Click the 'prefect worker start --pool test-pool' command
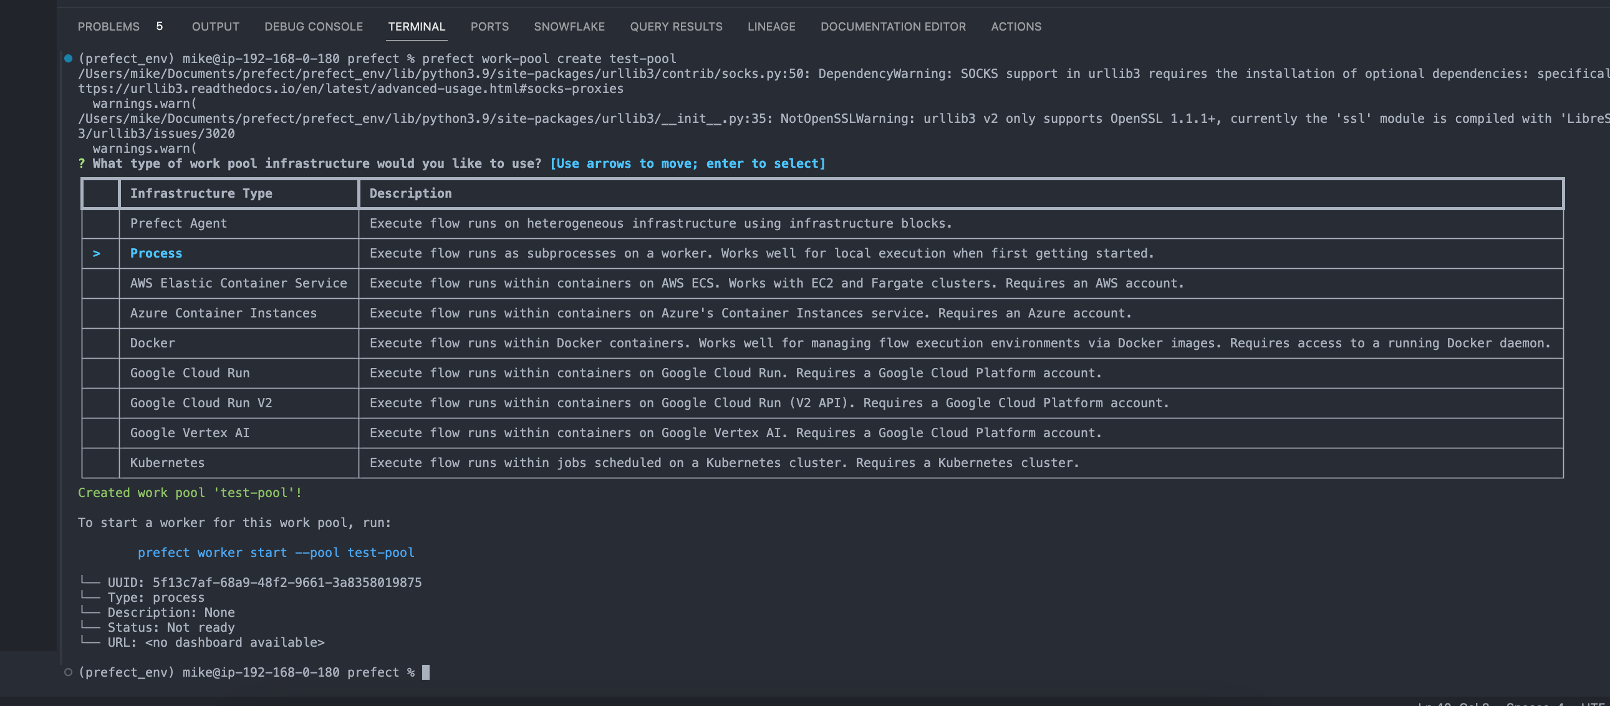 [276, 553]
